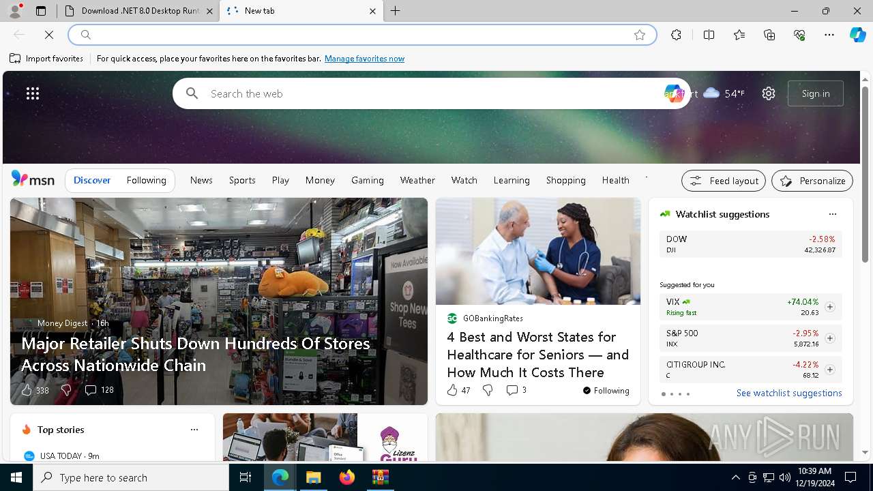Open Watchlist suggestions more options
Screen dimensions: 873x491
point(833,214)
